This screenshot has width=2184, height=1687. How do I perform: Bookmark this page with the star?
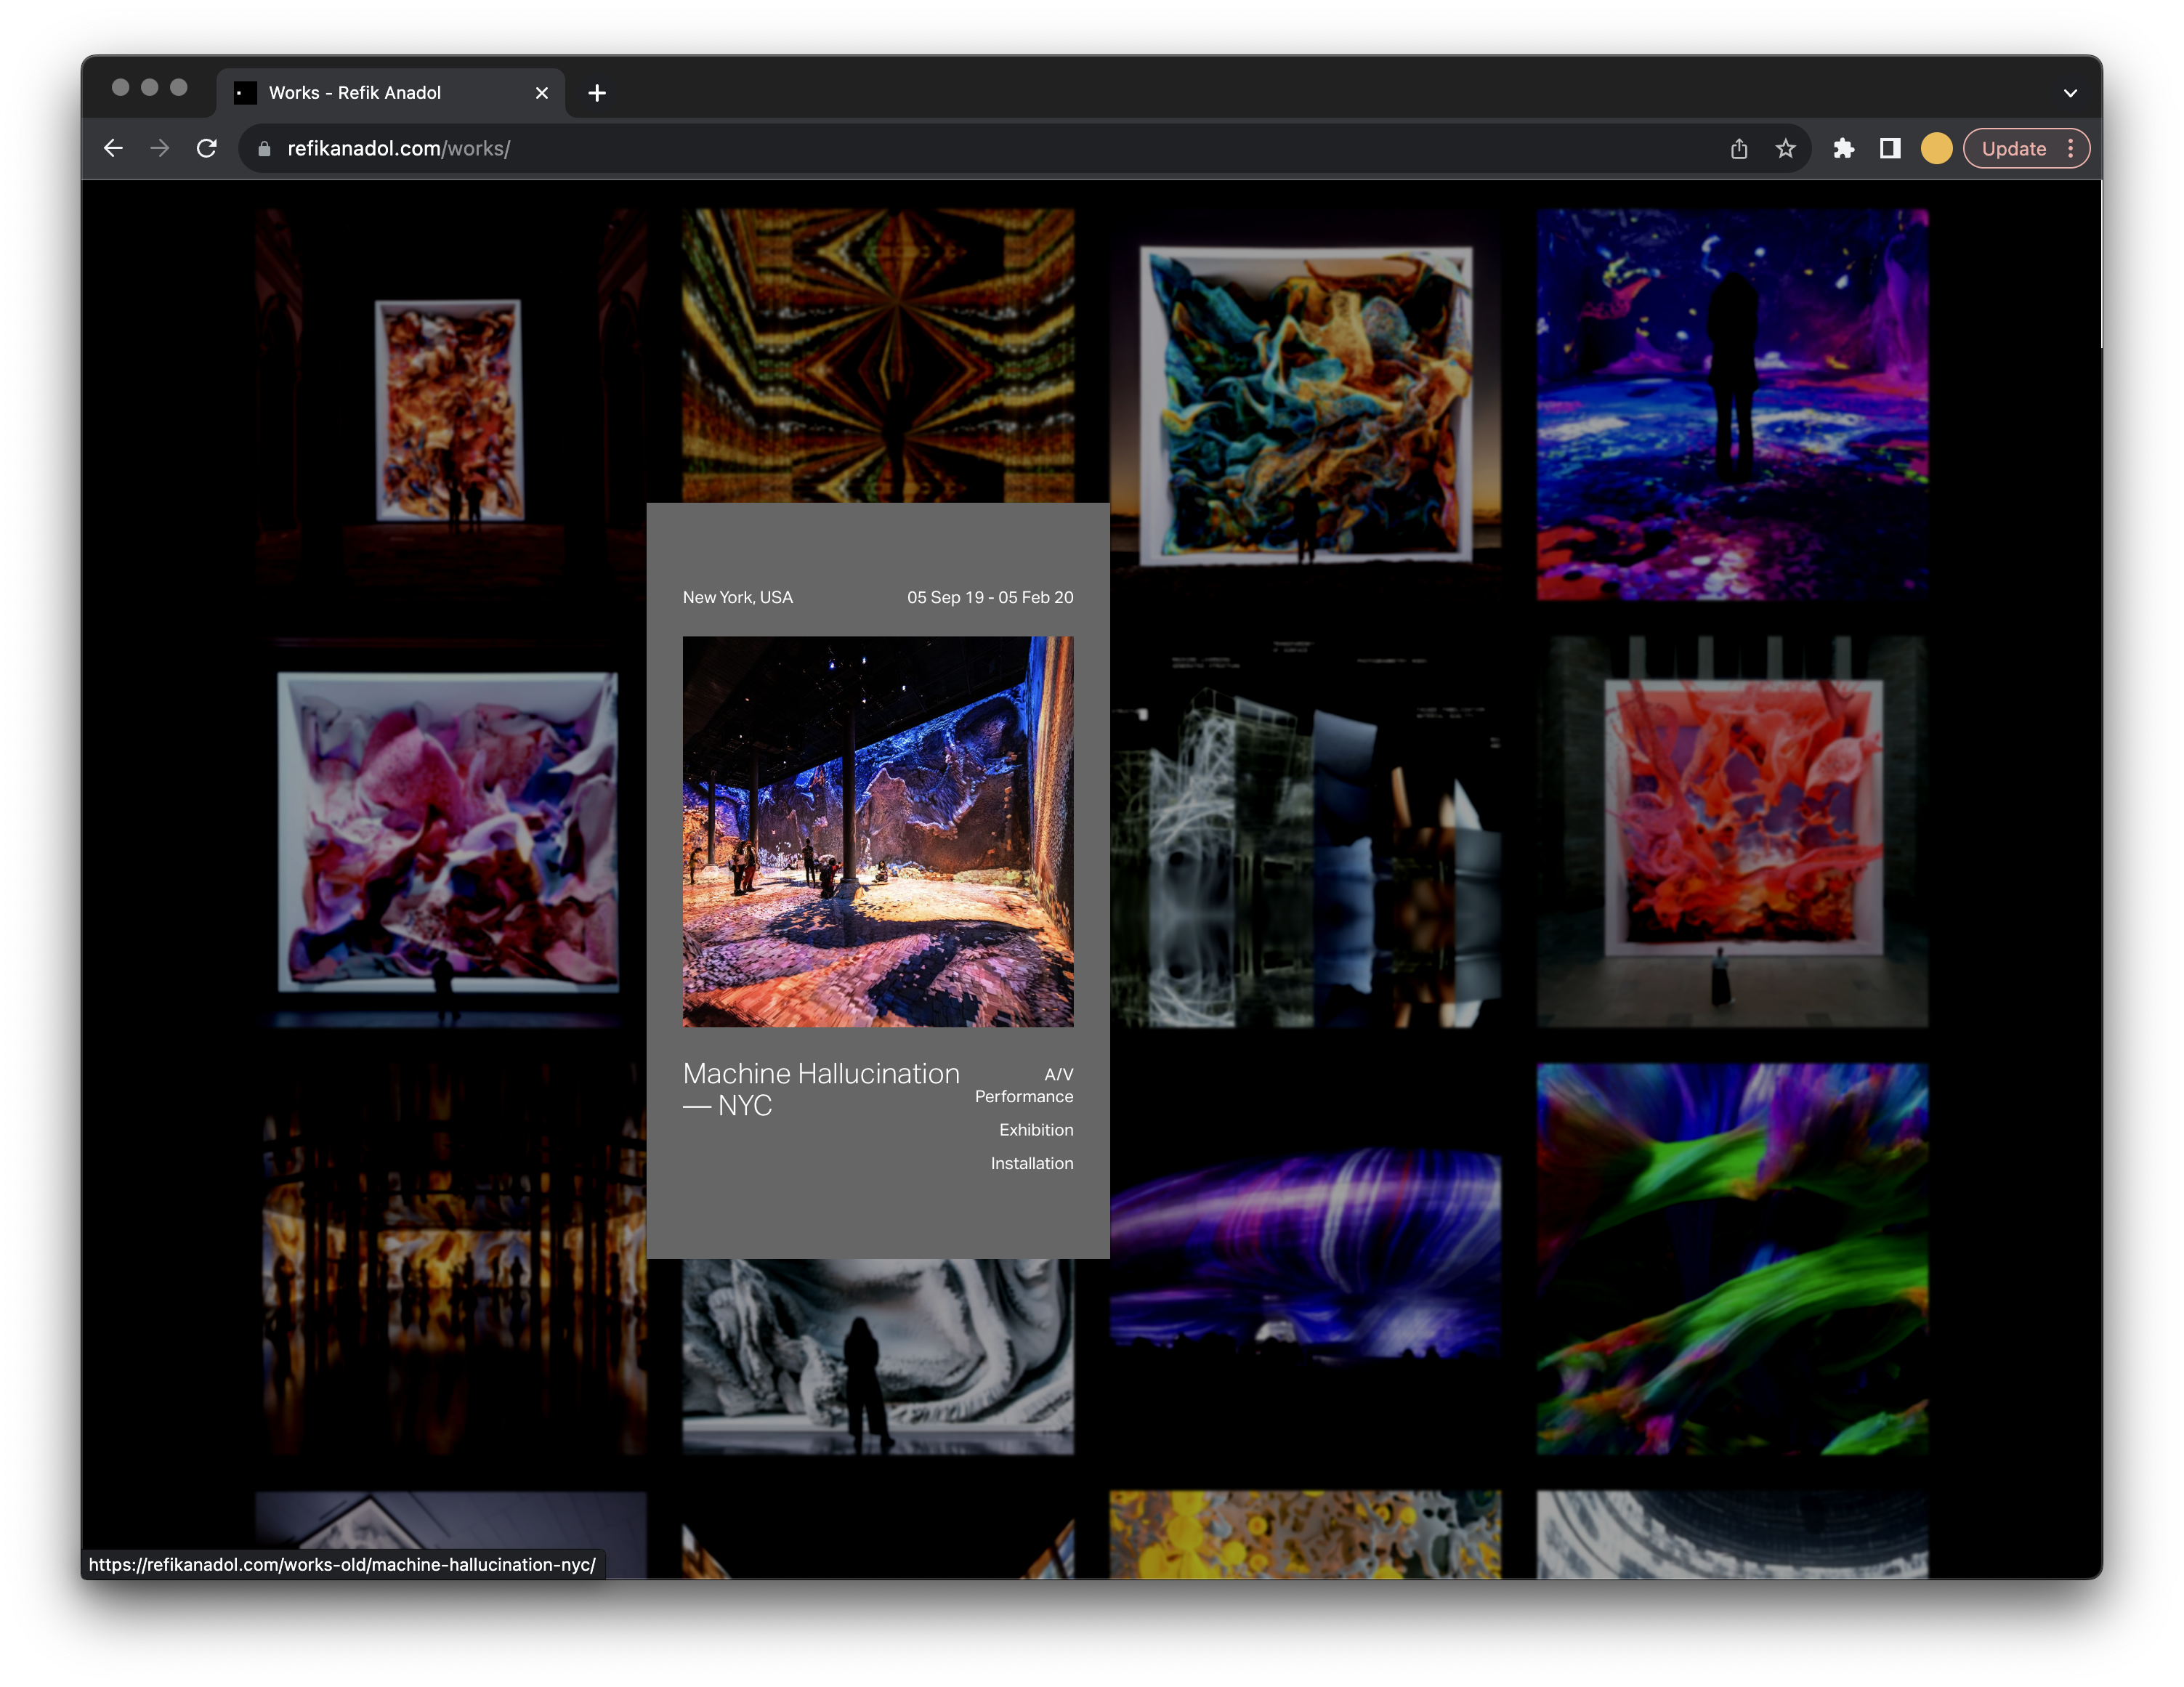click(x=1785, y=148)
